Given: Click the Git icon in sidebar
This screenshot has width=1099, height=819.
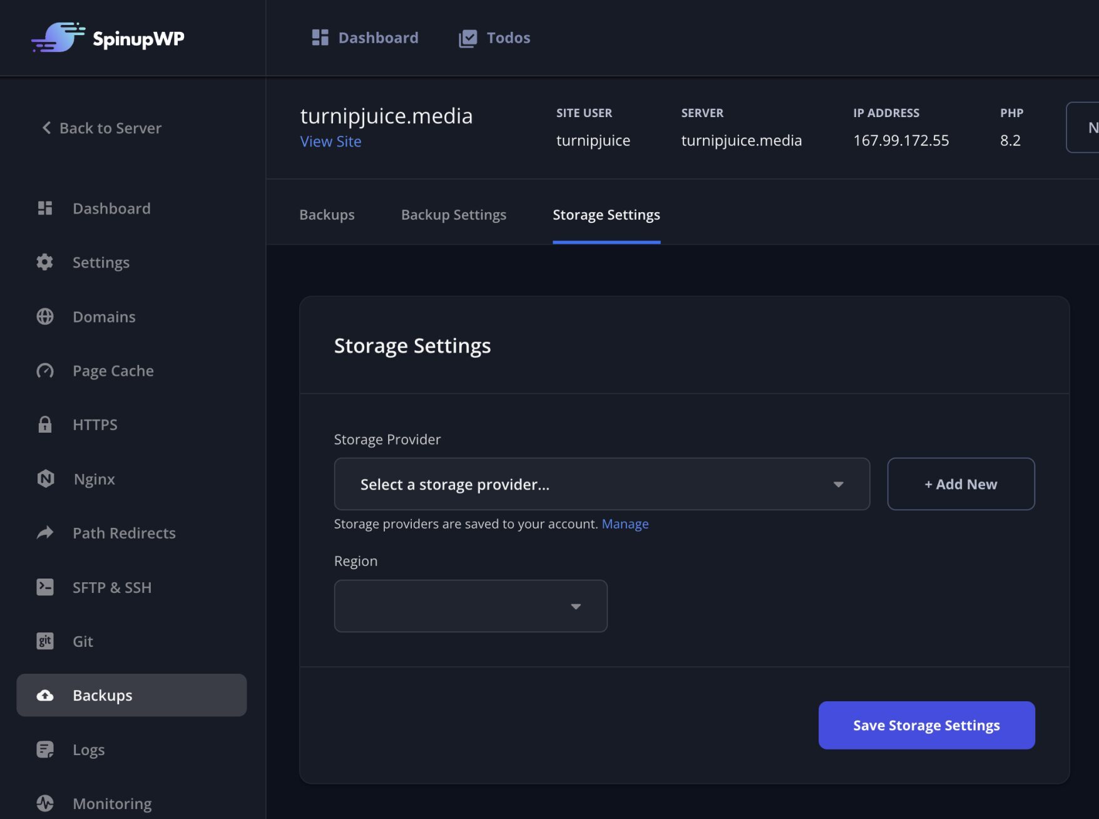Looking at the screenshot, I should pos(45,641).
